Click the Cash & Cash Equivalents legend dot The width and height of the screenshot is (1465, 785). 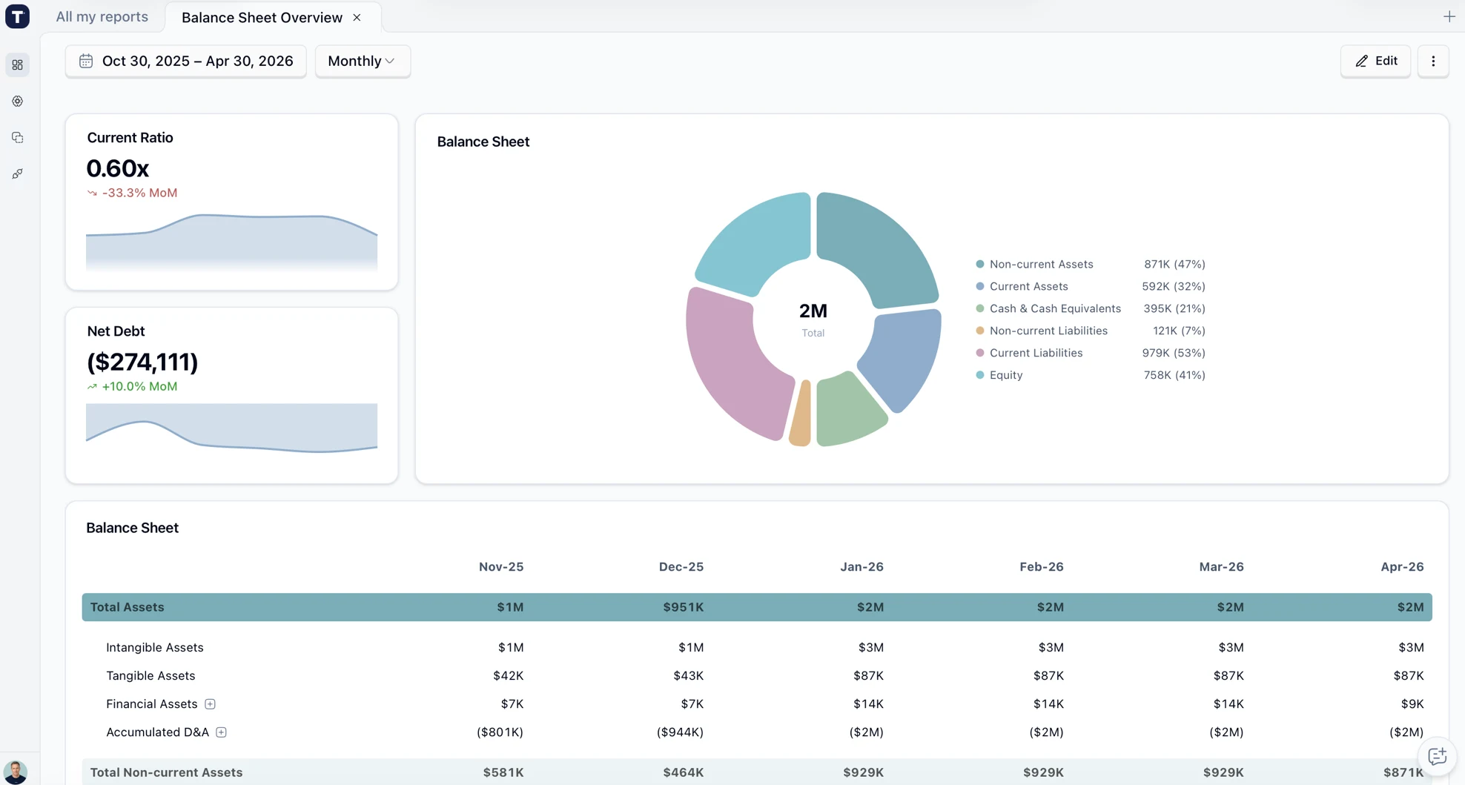coord(980,308)
